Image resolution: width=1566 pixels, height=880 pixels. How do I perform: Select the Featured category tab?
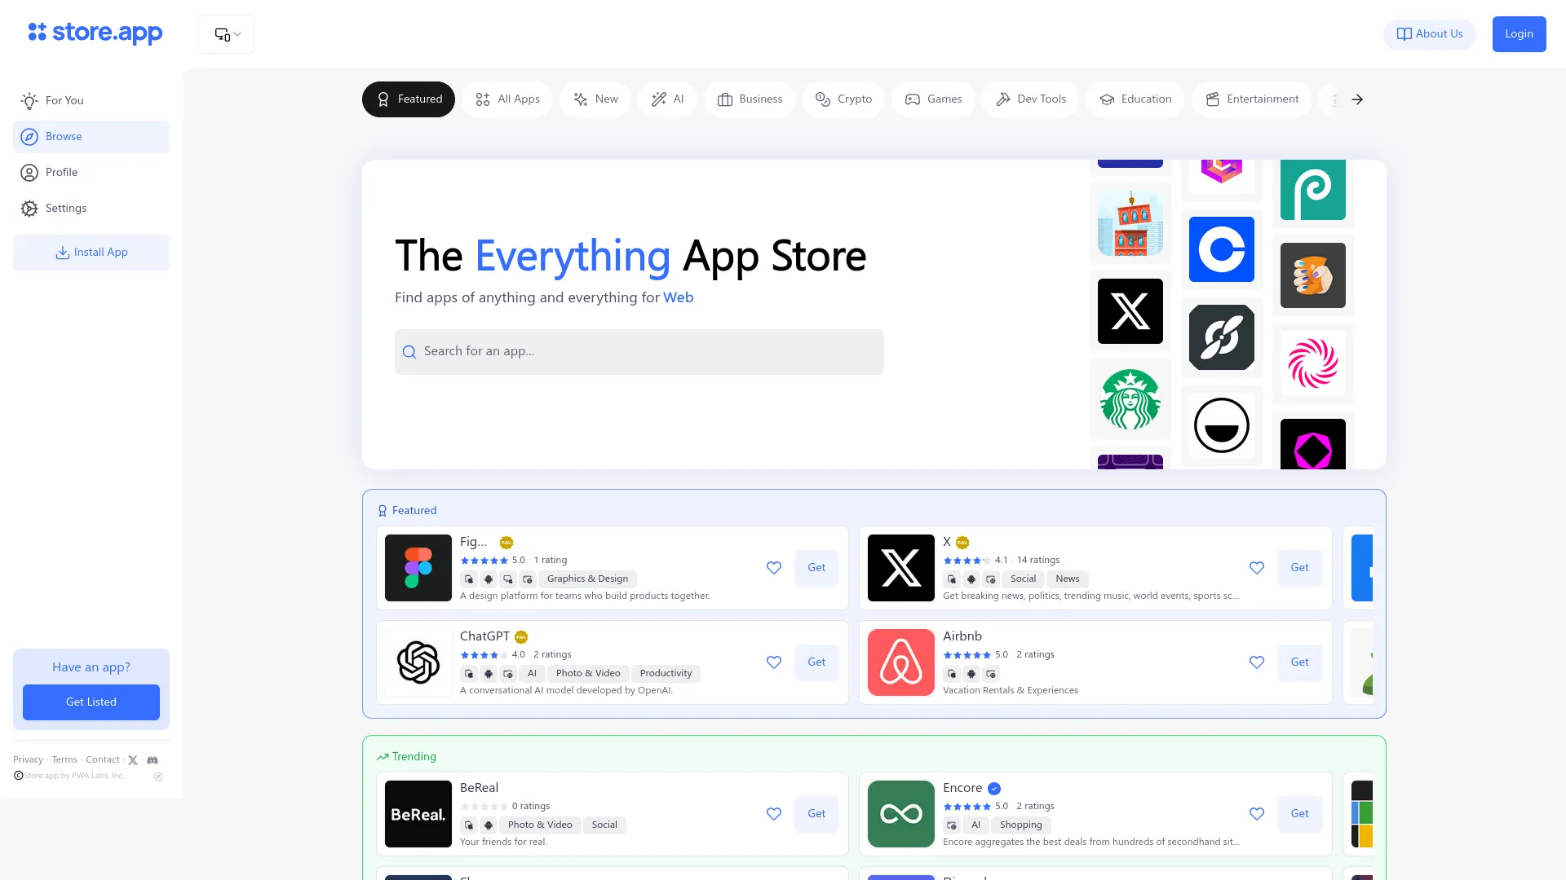[x=409, y=99]
